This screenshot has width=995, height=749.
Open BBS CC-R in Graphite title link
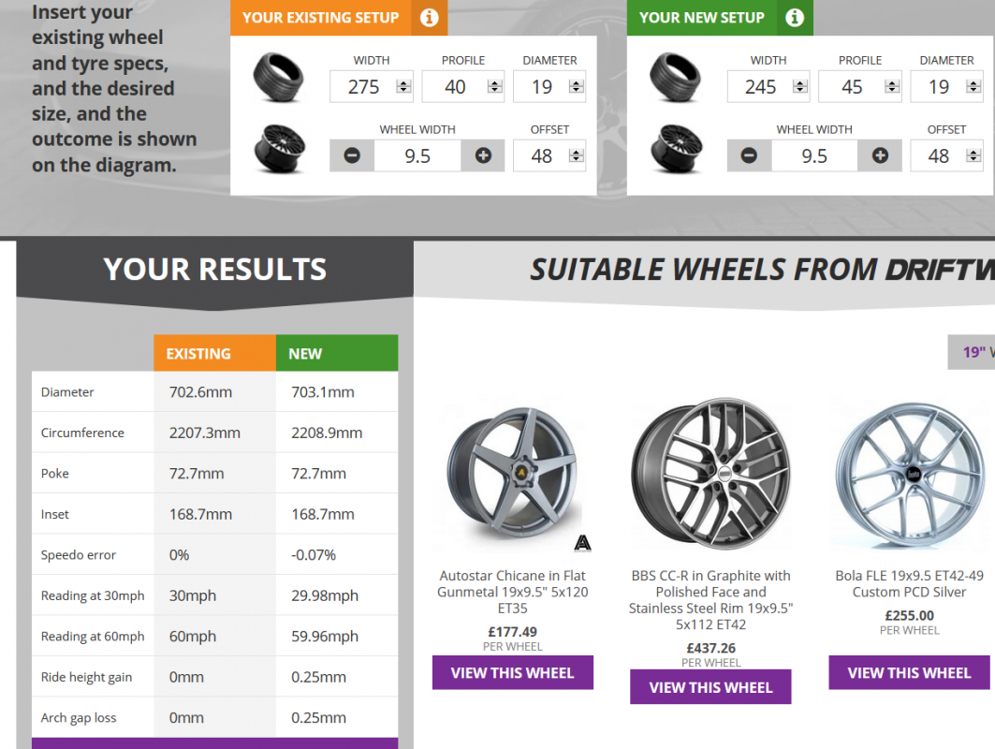click(x=710, y=600)
